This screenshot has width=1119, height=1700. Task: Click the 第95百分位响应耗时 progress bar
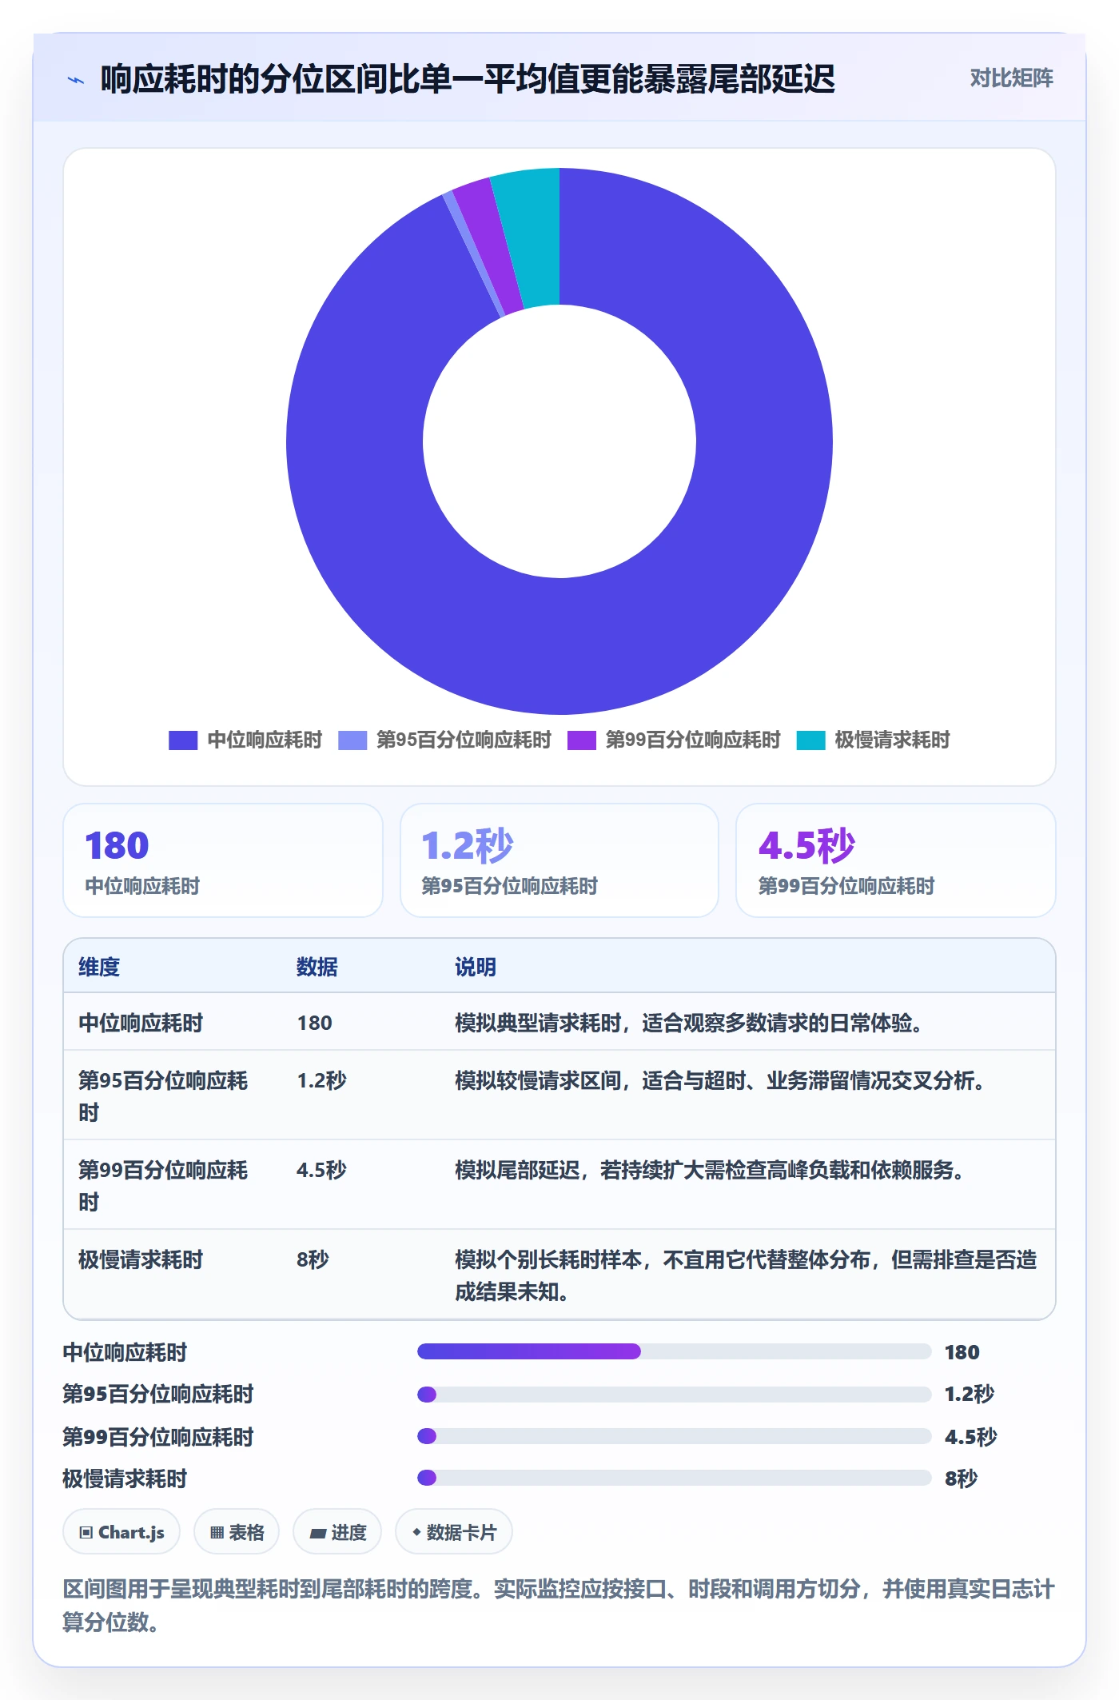[x=674, y=1394]
